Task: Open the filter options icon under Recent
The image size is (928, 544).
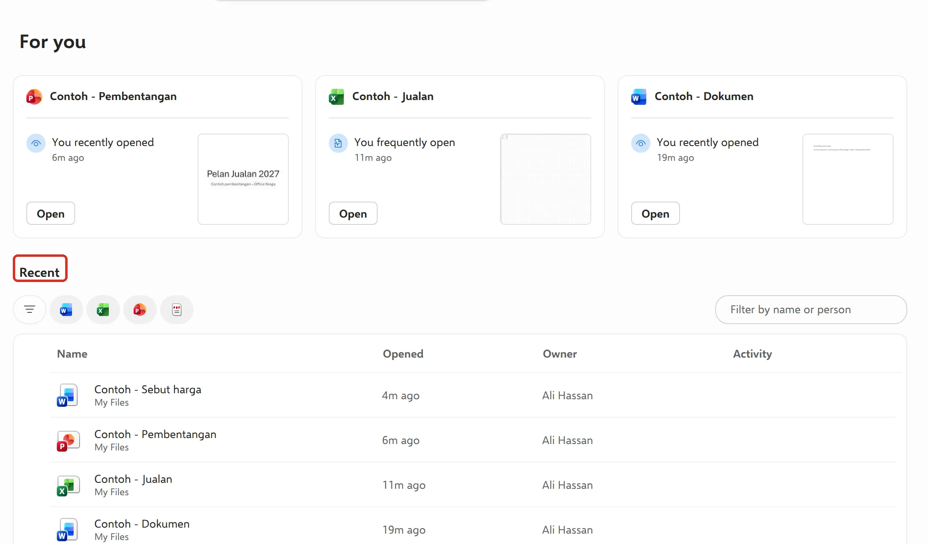Action: [30, 309]
